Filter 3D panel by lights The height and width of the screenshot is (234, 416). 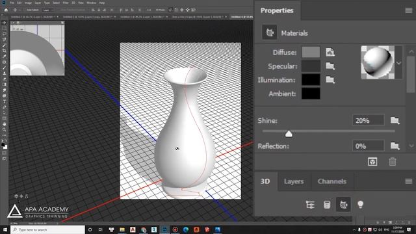[360, 205]
